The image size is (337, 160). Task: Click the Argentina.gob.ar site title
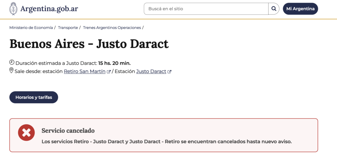(x=49, y=9)
